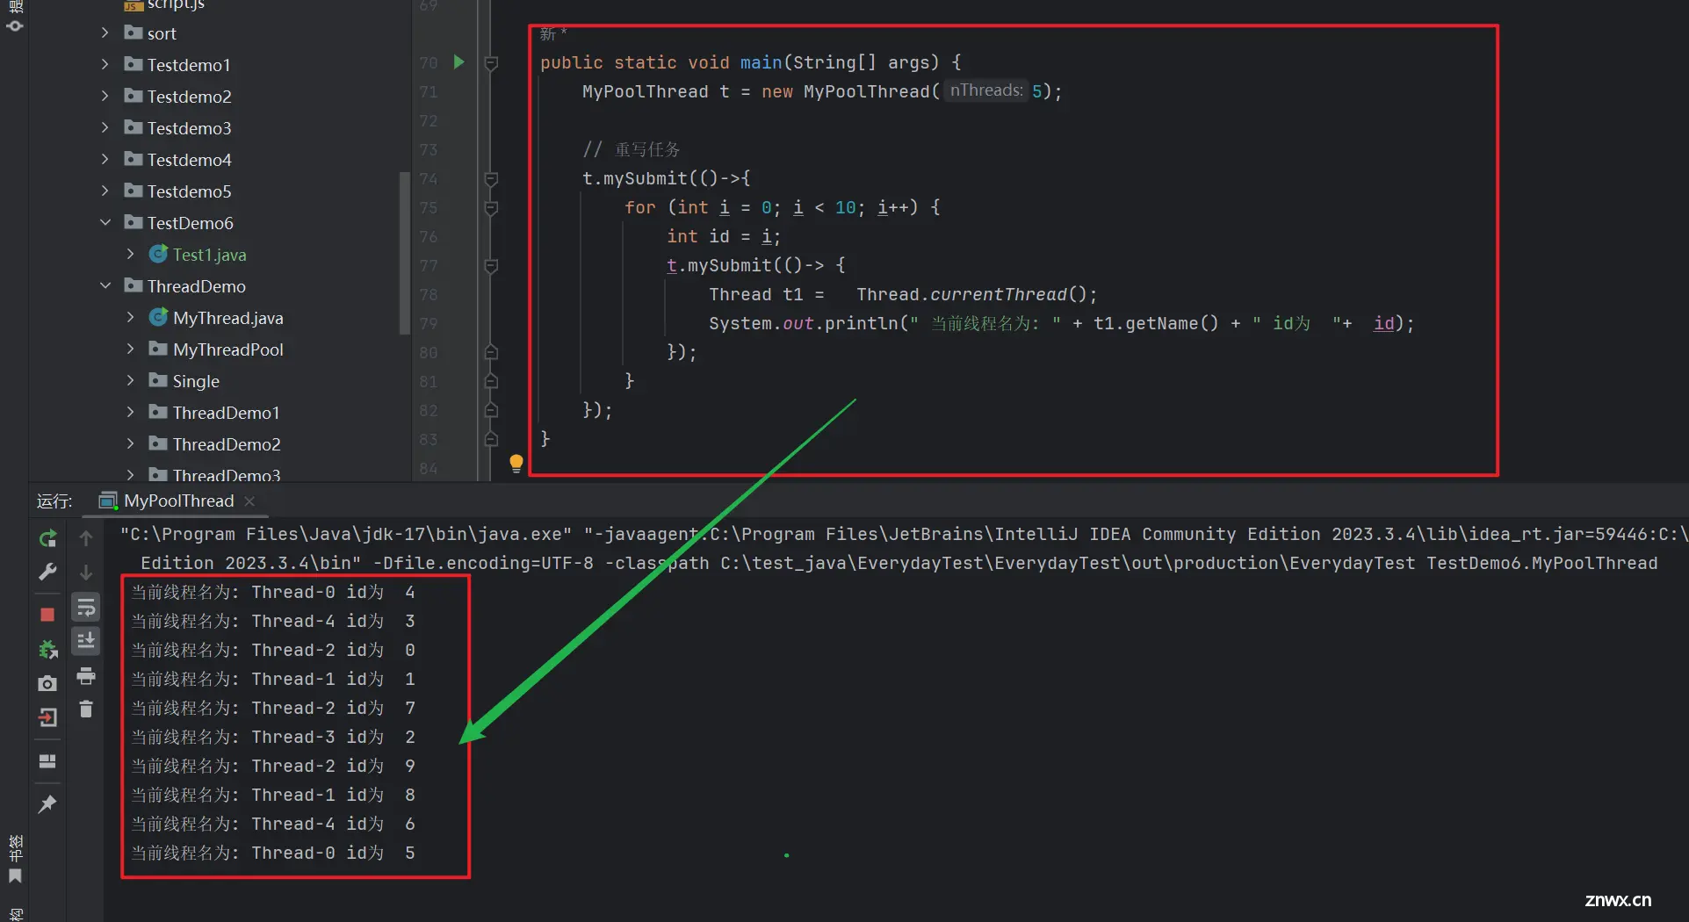Image resolution: width=1689 pixels, height=922 pixels.
Task: Expand the sort folder
Action: [x=105, y=32]
